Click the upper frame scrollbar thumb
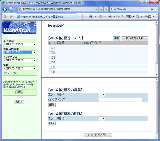The width and height of the screenshot is (160, 141). [x=156, y=44]
